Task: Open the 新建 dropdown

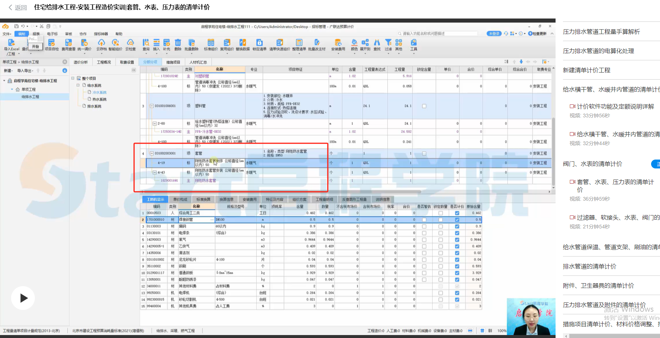Action: tap(8, 71)
